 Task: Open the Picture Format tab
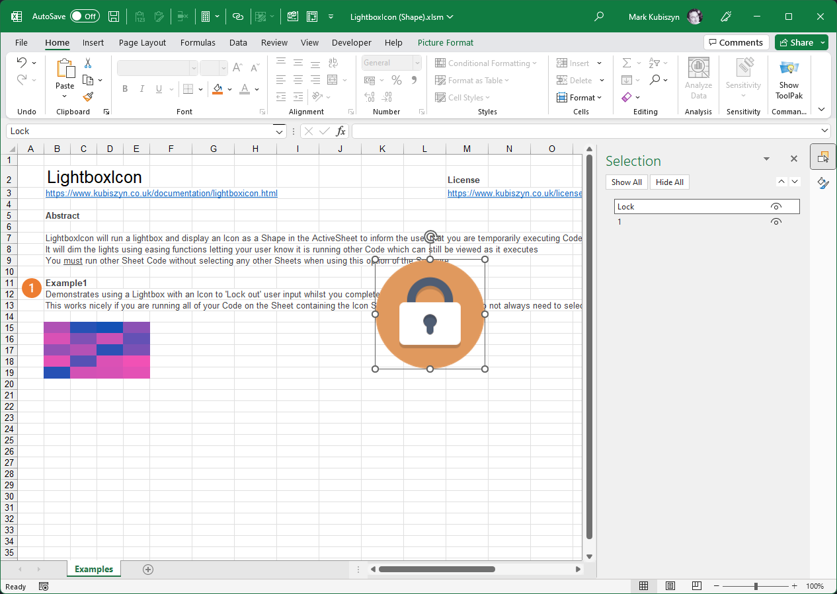click(445, 42)
